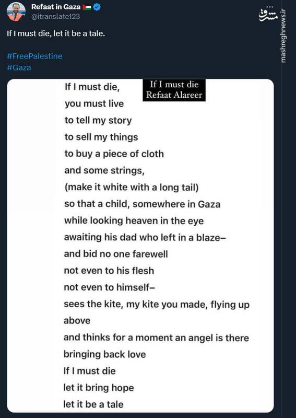Click the final line 'let it be a tale'
Viewport: 296px width, 418px height.
coord(93,404)
